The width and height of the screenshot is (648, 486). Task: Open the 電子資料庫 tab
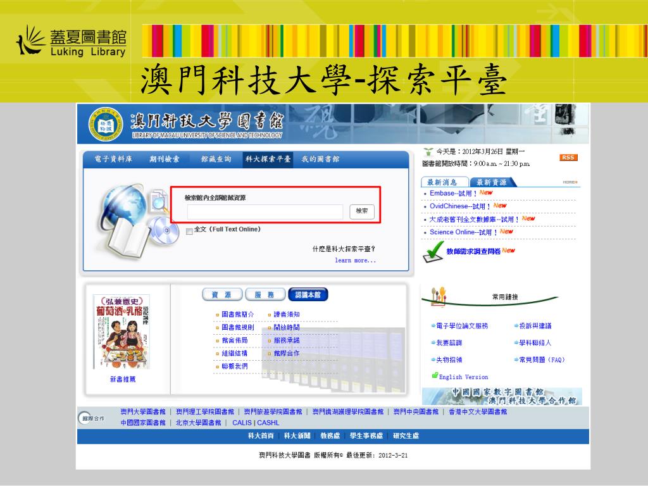tap(113, 159)
